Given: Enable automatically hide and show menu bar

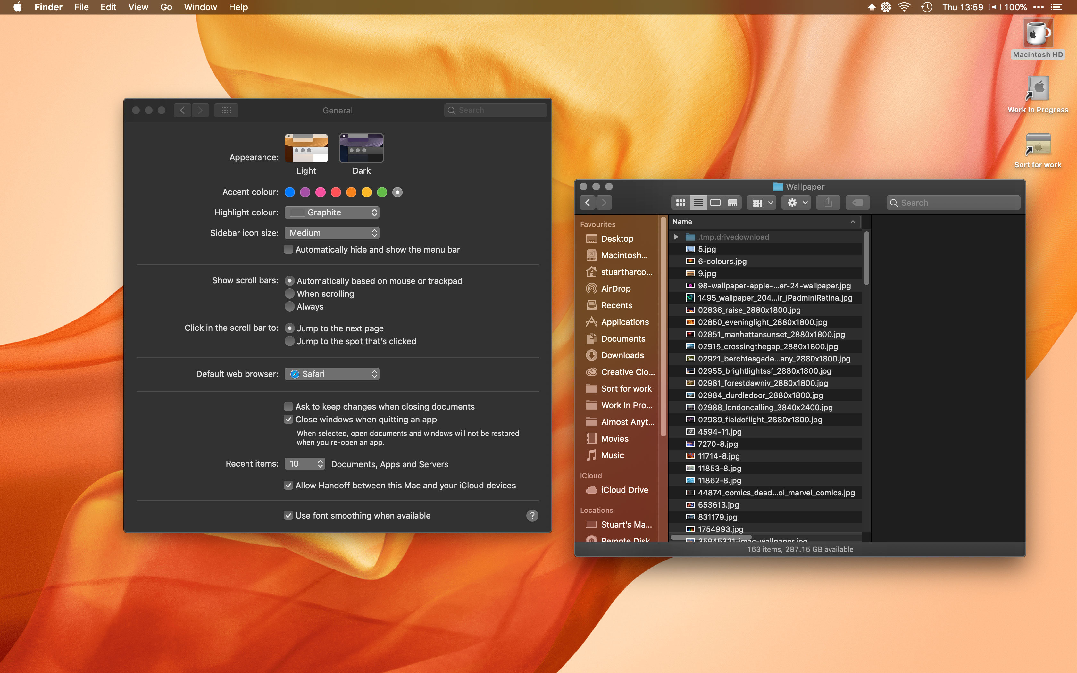Looking at the screenshot, I should (x=289, y=250).
